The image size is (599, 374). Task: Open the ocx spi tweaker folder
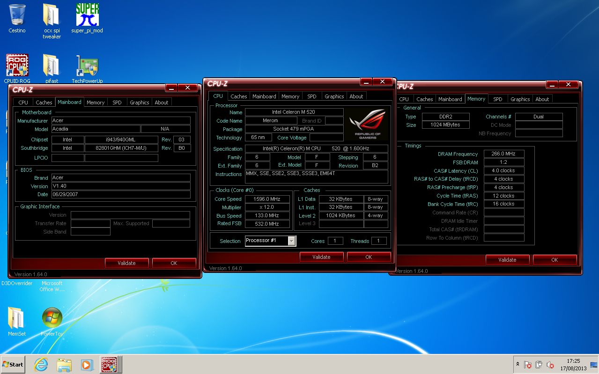click(x=52, y=21)
